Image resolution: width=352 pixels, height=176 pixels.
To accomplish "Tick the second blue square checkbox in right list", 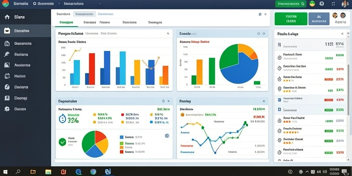I will (279, 110).
